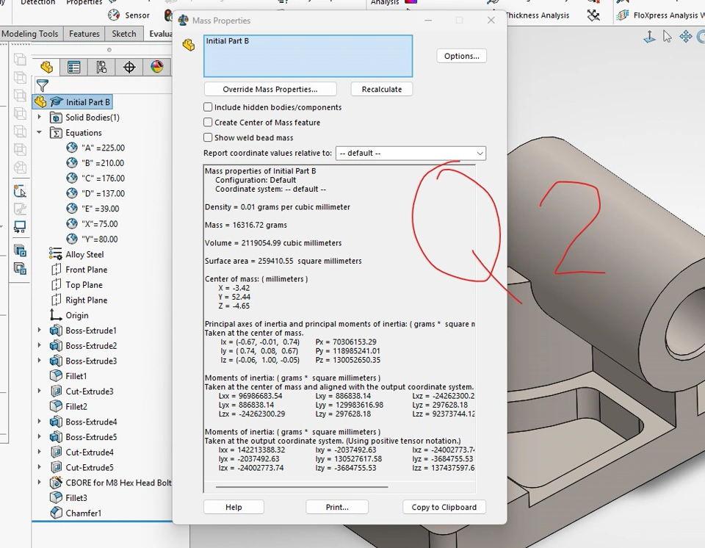Open the ConfigurationManager tab icon
Screen dimensions: 705x548
click(101, 67)
